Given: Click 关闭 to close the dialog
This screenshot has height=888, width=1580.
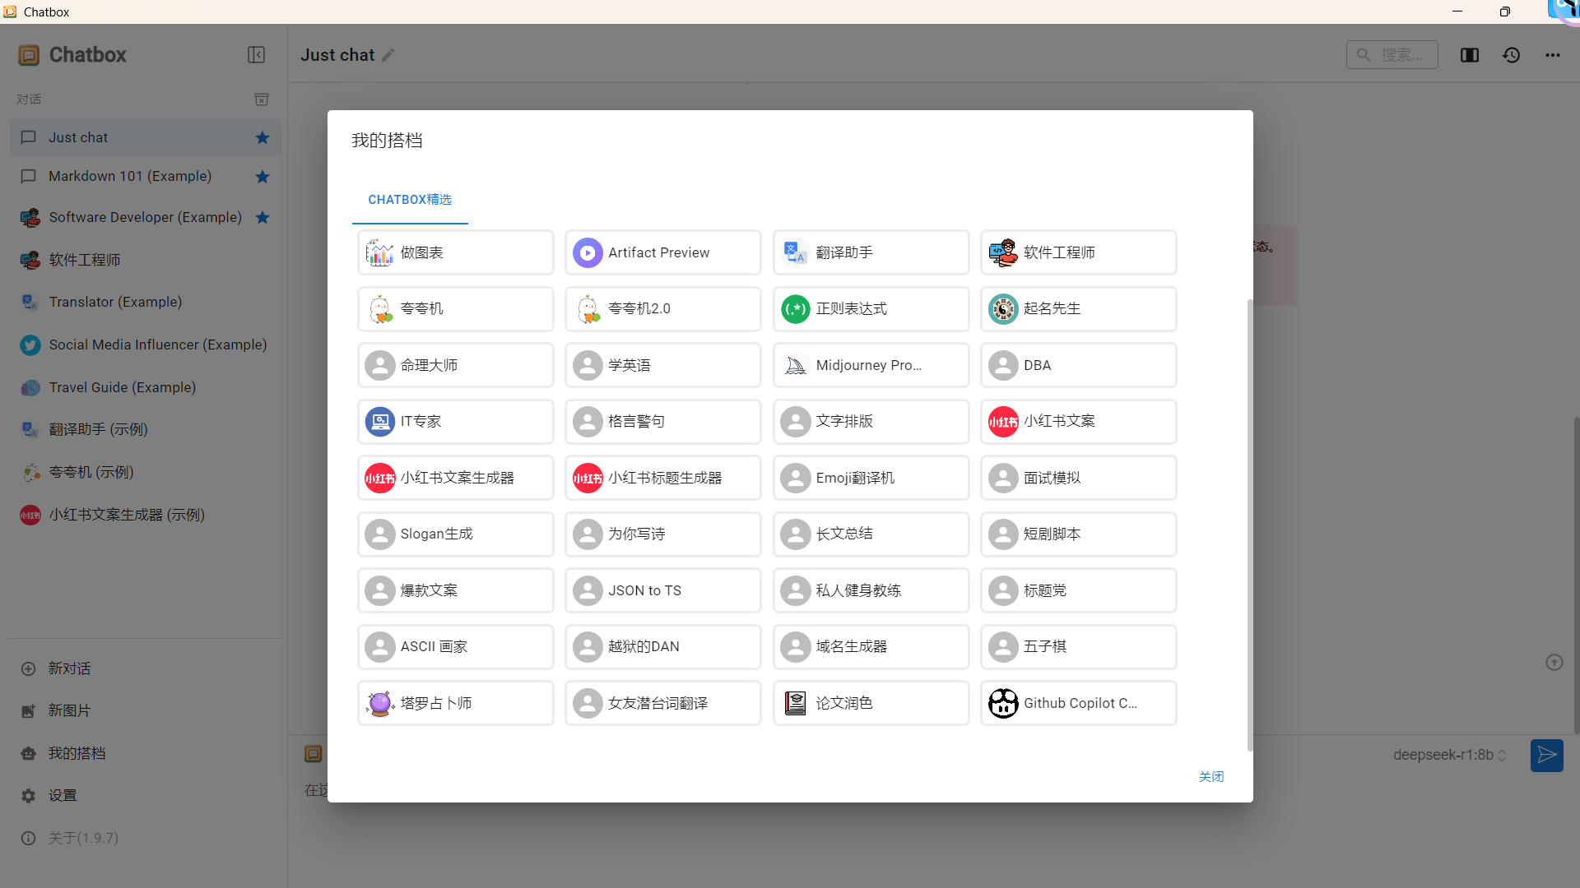Looking at the screenshot, I should pos(1212,776).
